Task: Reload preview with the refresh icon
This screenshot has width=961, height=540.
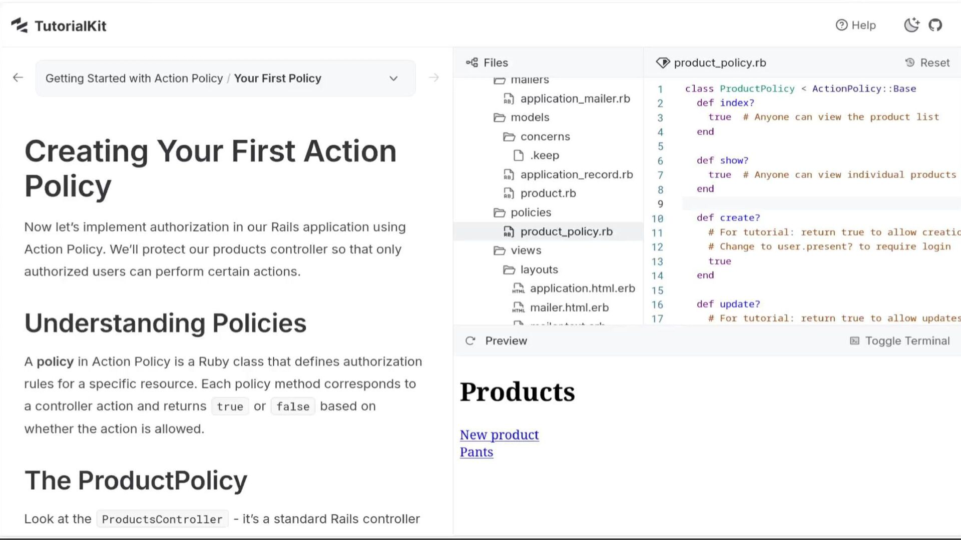Action: point(470,341)
